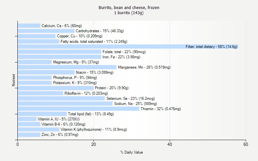Click the Carbohydrates bar in the chart
Image resolution: width=258 pixels, height=161 pixels.
pyautogui.click(x=46, y=31)
